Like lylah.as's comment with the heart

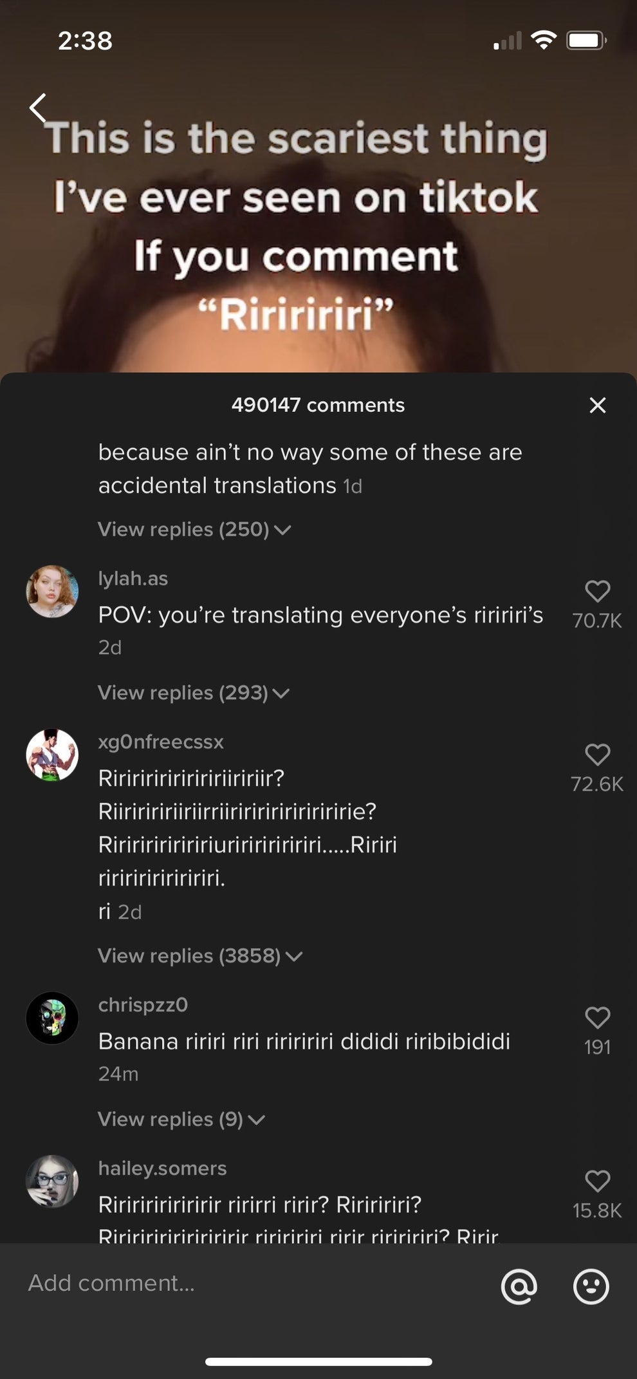[597, 591]
